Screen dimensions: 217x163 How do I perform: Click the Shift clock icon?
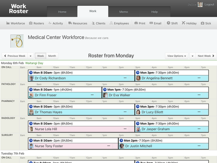(168, 23)
